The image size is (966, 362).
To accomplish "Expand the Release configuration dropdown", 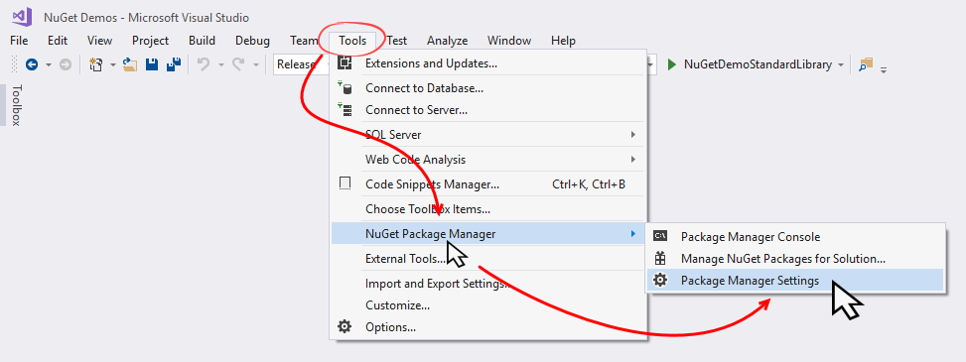I will (301, 64).
